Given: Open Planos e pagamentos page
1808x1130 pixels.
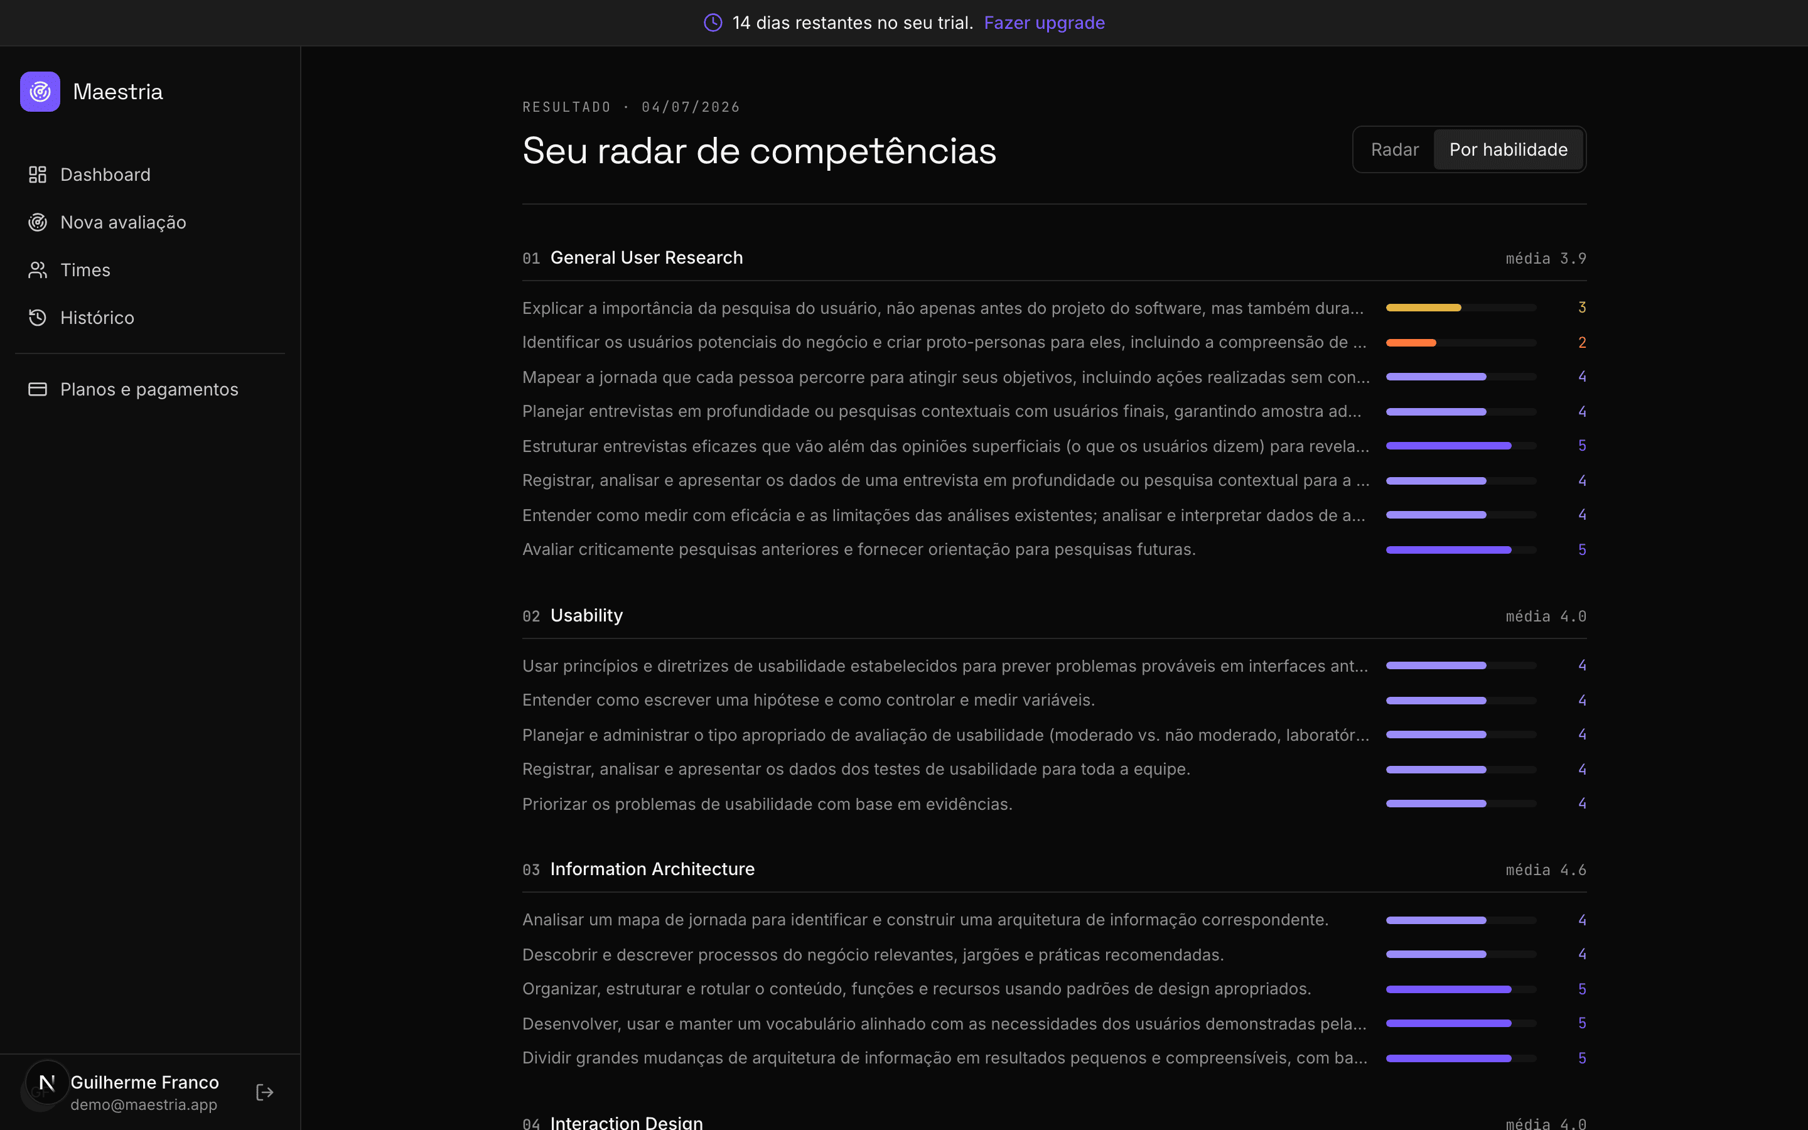Looking at the screenshot, I should [149, 389].
